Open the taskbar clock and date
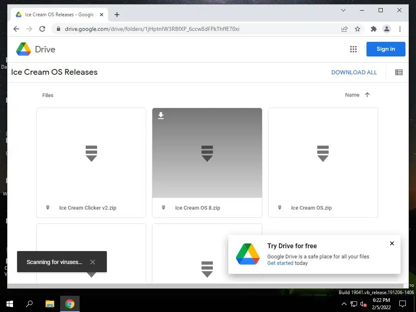 pos(381,304)
